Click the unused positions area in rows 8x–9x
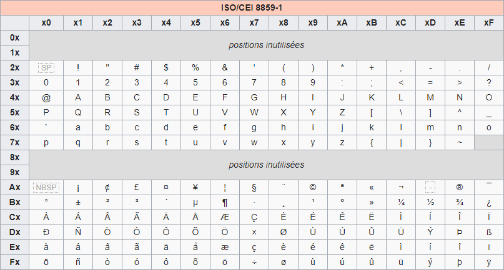 266,165
